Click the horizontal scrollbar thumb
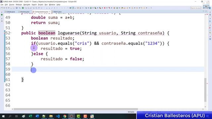The image size is (212, 119). [76, 109]
